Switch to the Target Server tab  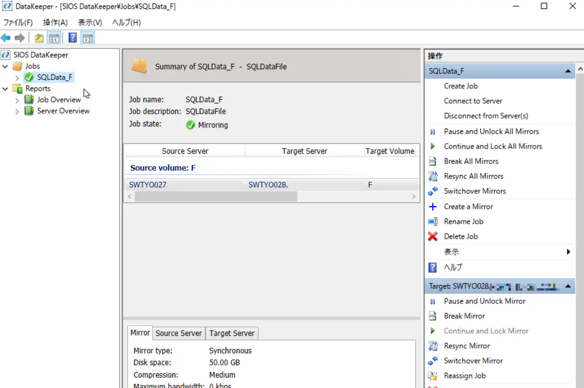(x=232, y=333)
